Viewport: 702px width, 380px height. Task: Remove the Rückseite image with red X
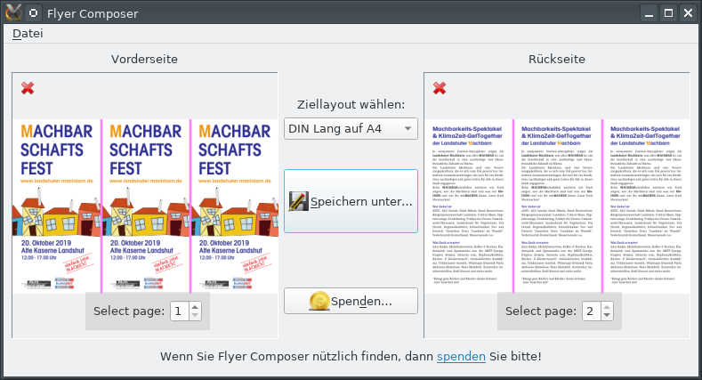coord(440,88)
